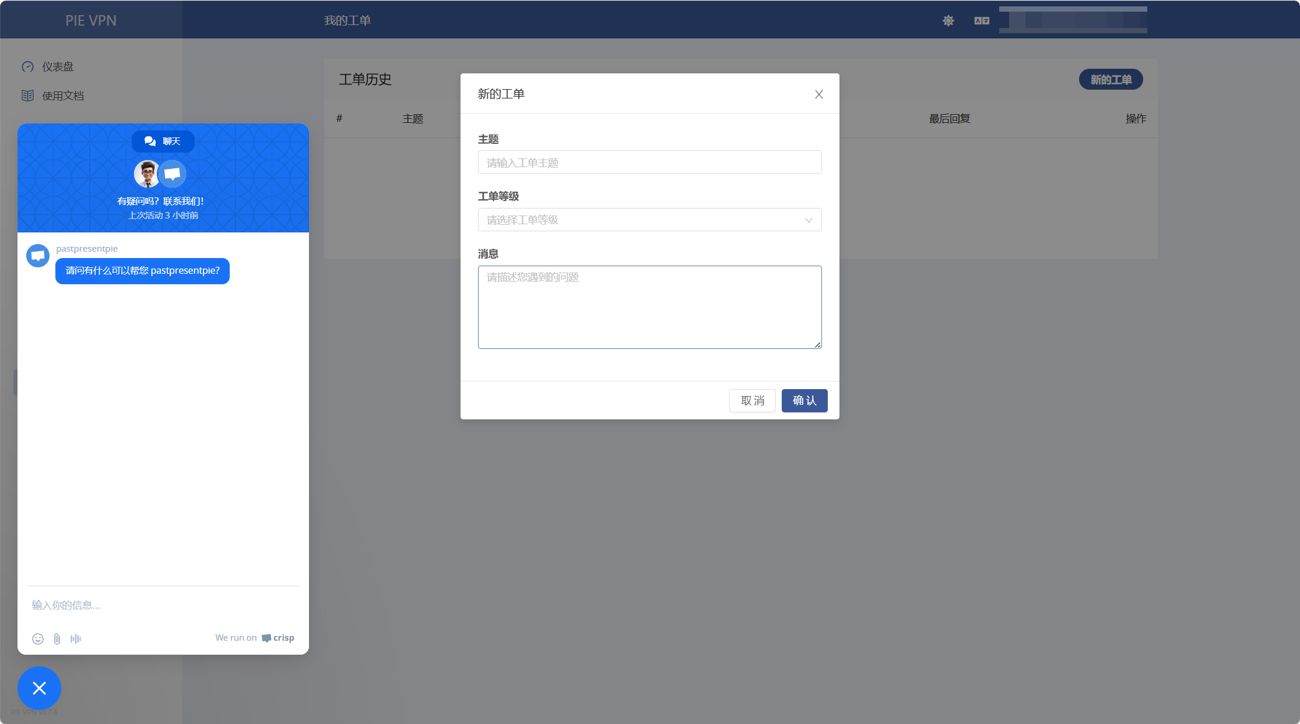Select the chat tab pill in widget header

[x=163, y=142]
